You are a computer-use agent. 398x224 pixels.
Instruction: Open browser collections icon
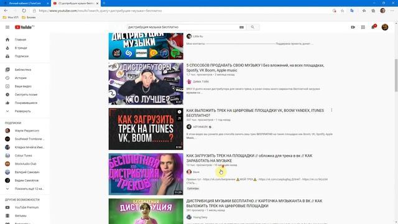(373, 11)
